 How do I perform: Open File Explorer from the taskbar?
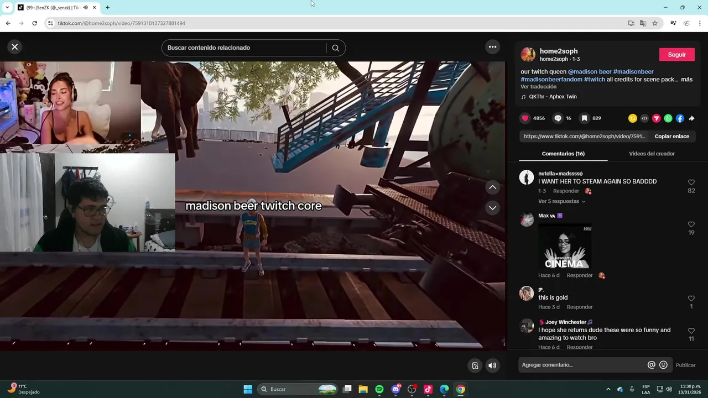pyautogui.click(x=363, y=389)
